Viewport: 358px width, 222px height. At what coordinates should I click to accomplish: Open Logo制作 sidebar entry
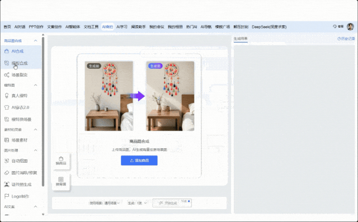pos(21,196)
